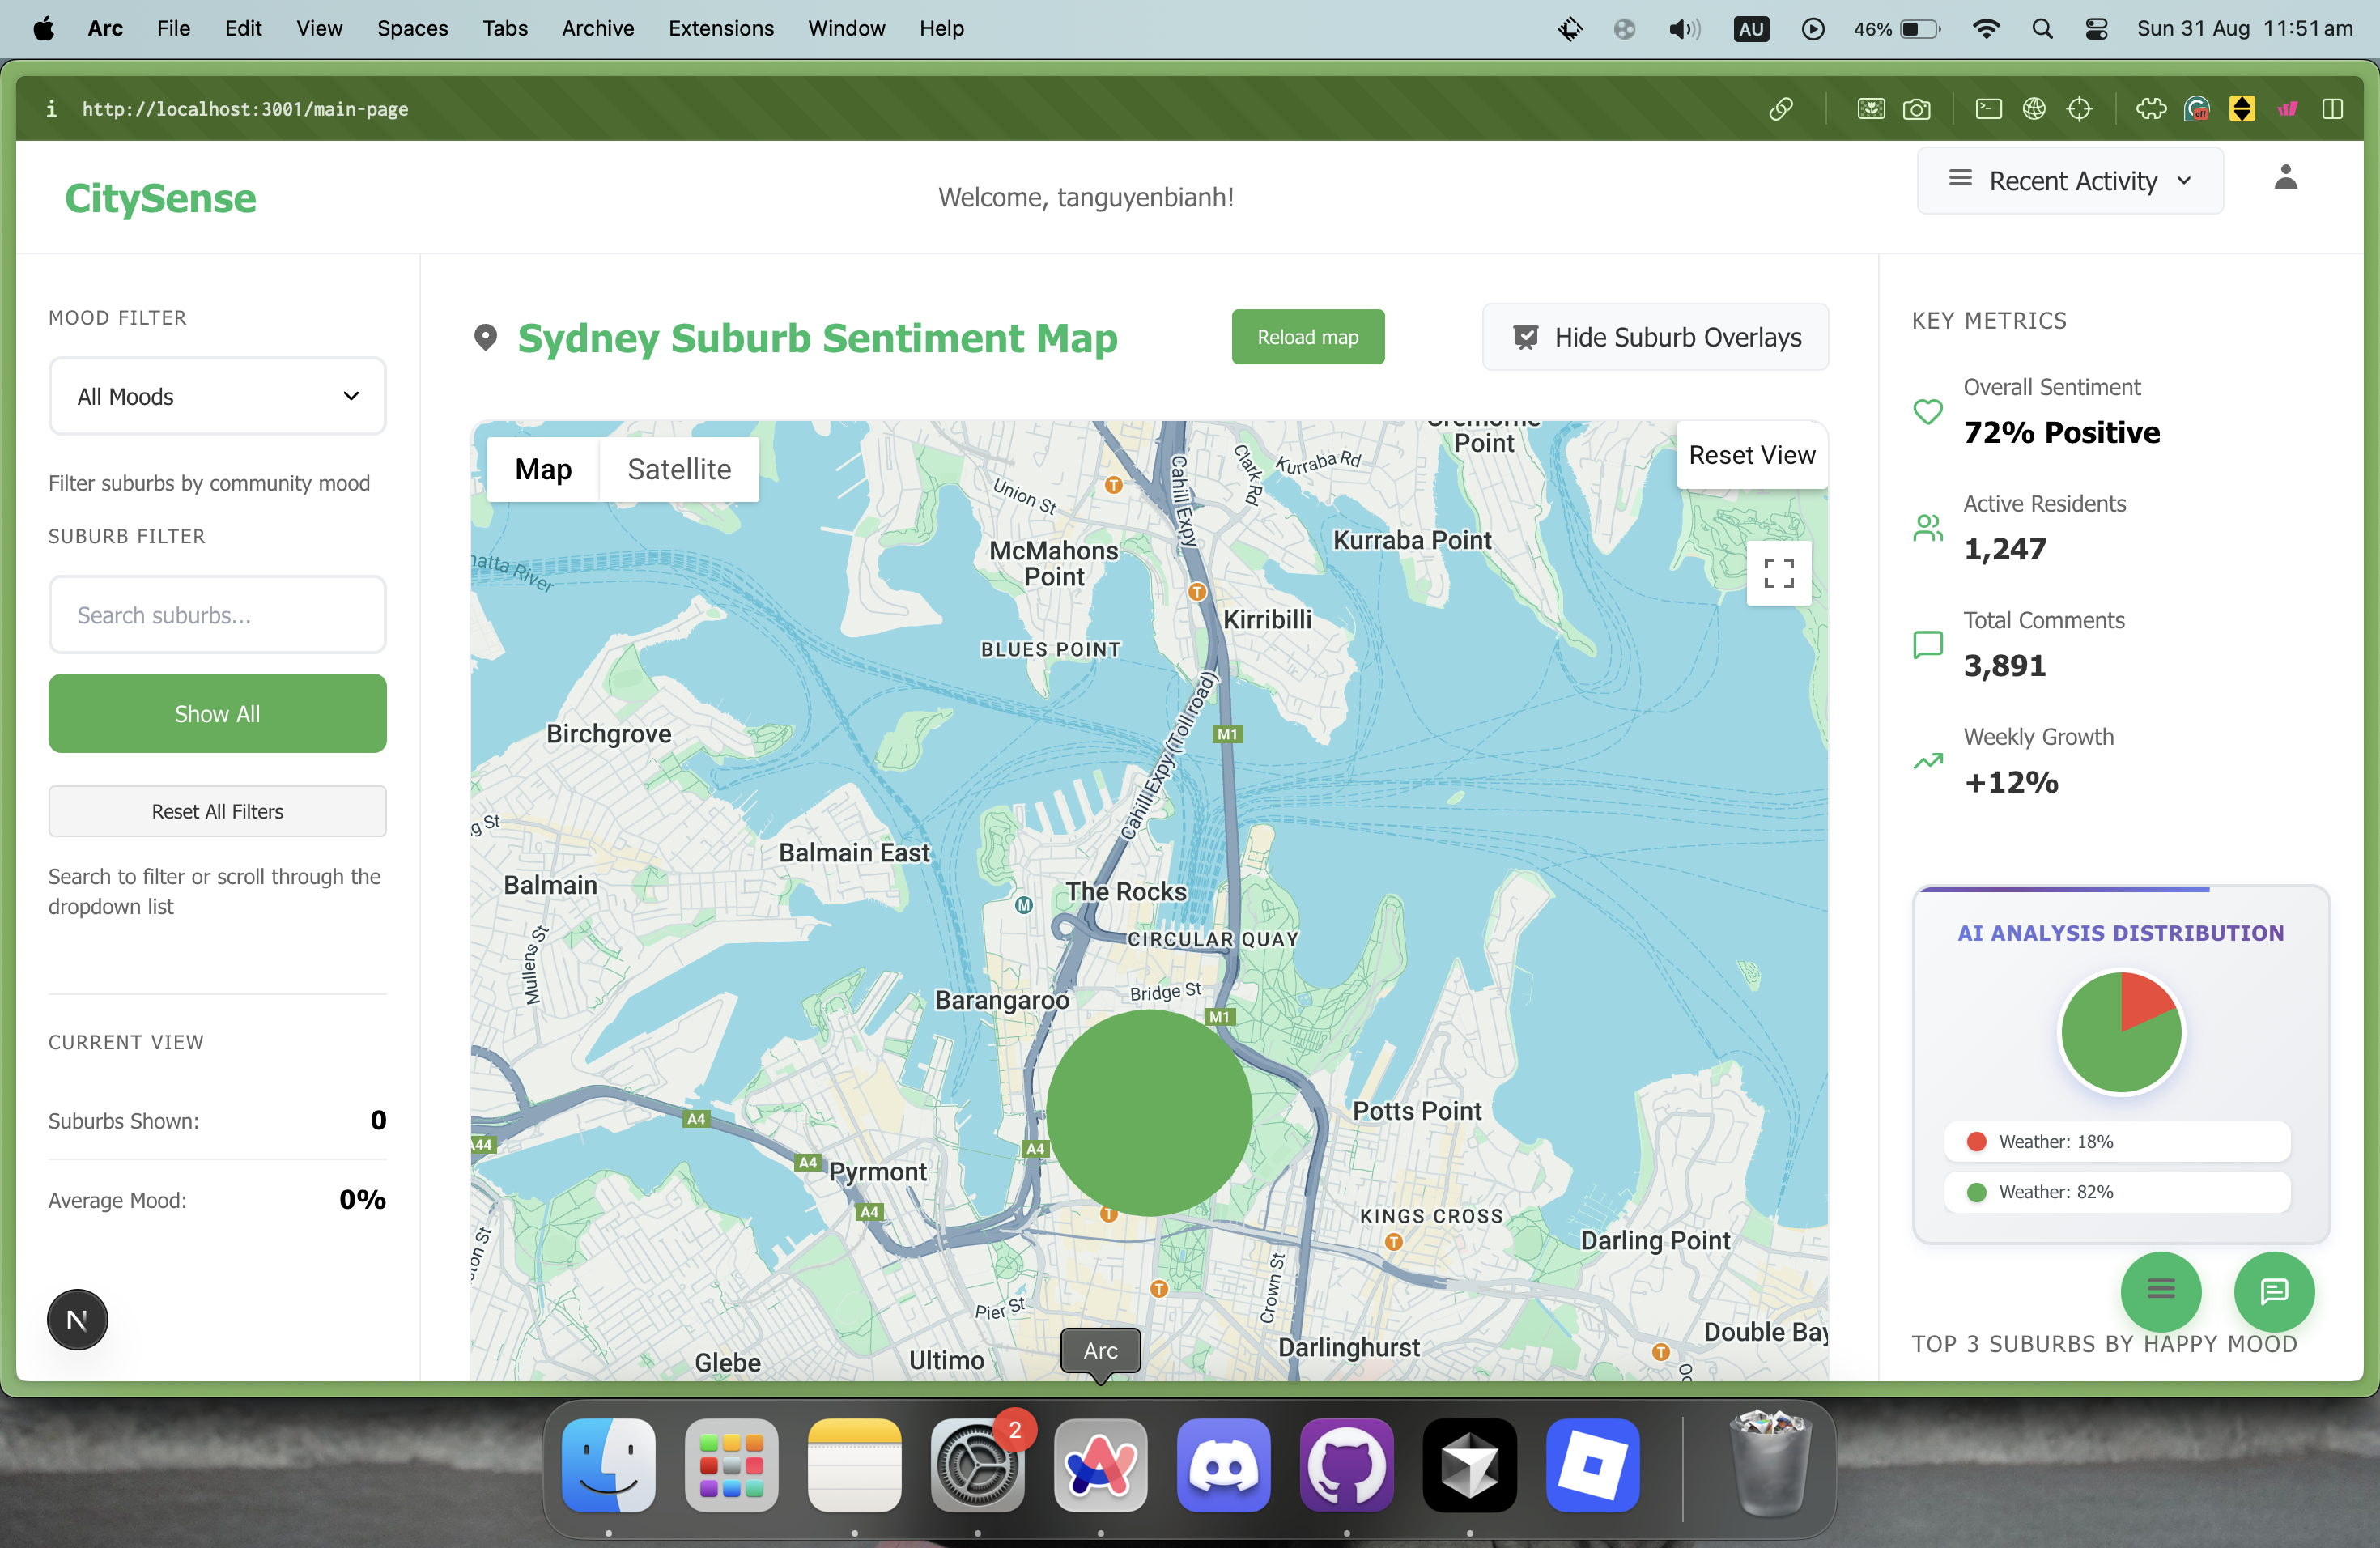Click the copy link icon in address bar
Image resolution: width=2380 pixels, height=1548 pixels.
pyautogui.click(x=1780, y=109)
